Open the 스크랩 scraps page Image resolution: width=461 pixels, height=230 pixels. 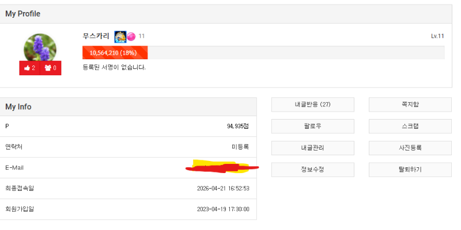click(x=410, y=126)
